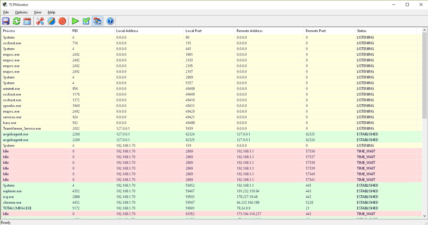Open the calendar icon in toolbar
The image size is (428, 225).
[27, 21]
